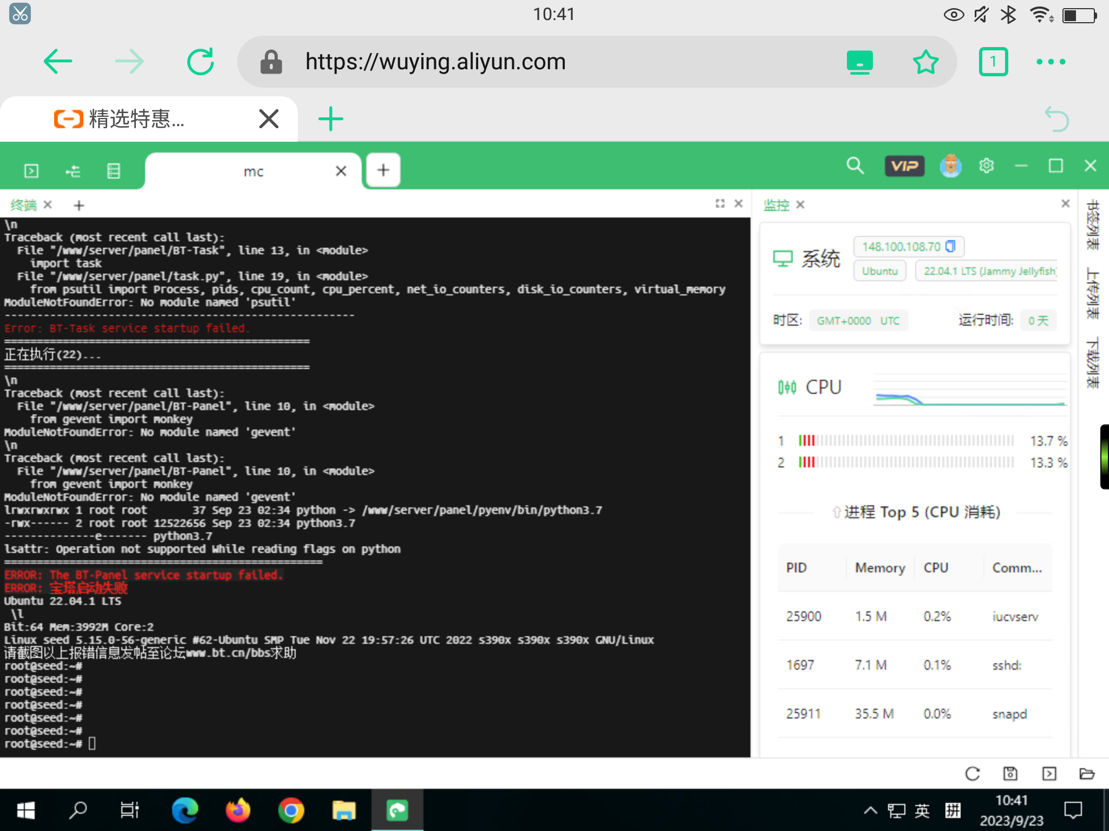The width and height of the screenshot is (1109, 831).
Task: Reload the page with refresh icon
Action: click(x=201, y=62)
